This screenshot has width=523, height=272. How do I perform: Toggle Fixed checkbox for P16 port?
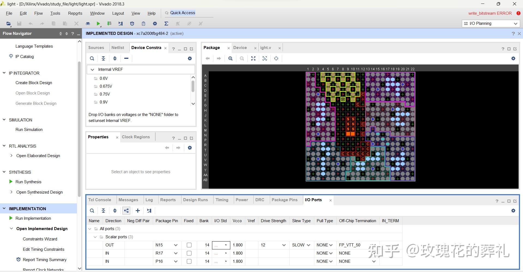pyautogui.click(x=189, y=261)
